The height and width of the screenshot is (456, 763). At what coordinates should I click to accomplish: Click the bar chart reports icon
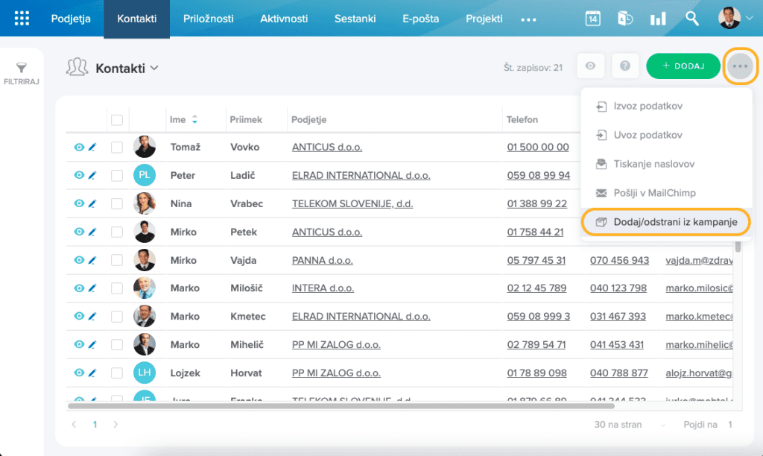(x=658, y=19)
